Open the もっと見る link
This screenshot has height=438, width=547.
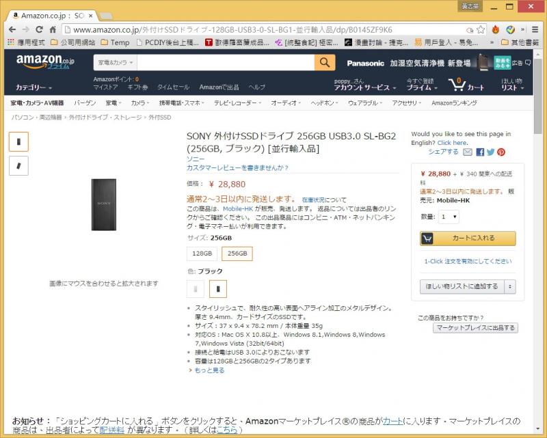tap(209, 370)
